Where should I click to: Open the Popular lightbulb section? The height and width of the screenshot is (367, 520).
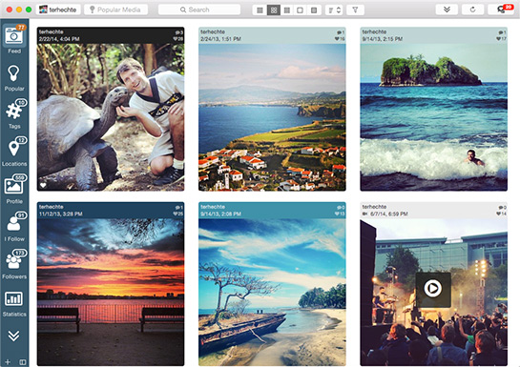click(x=14, y=78)
